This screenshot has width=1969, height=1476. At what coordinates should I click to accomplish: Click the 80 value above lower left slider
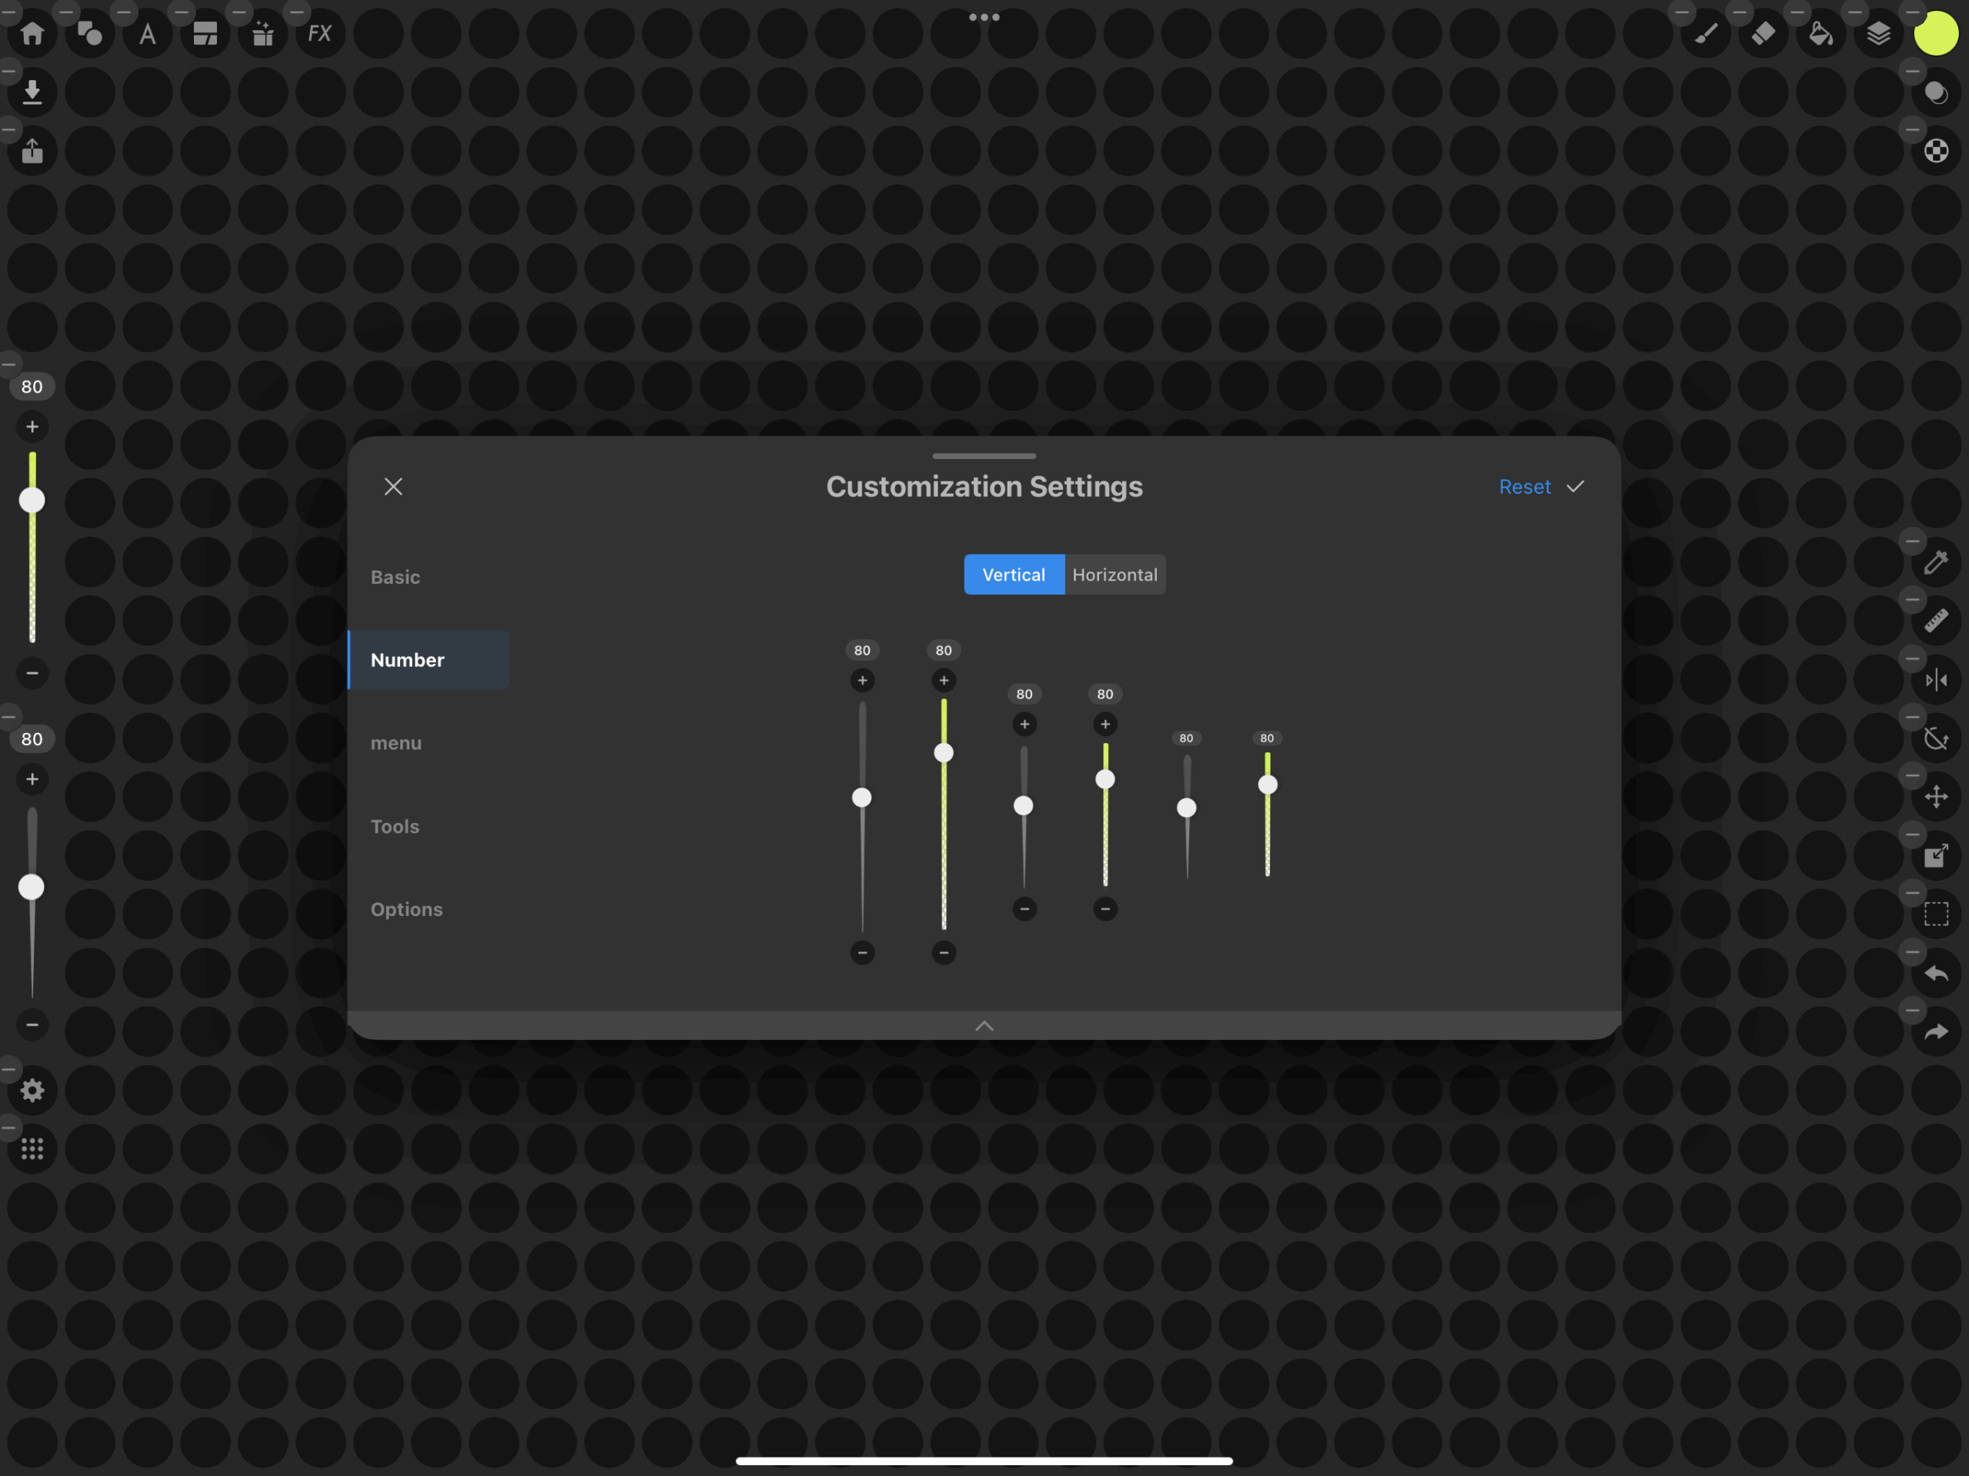click(32, 739)
